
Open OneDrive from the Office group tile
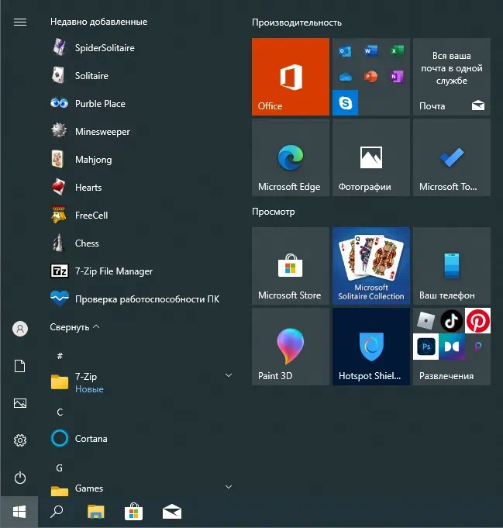(346, 77)
